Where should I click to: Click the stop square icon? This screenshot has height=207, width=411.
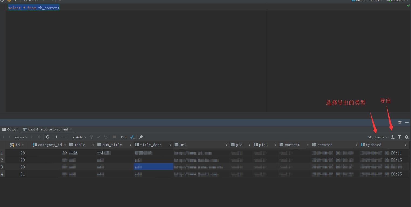(x=114, y=137)
